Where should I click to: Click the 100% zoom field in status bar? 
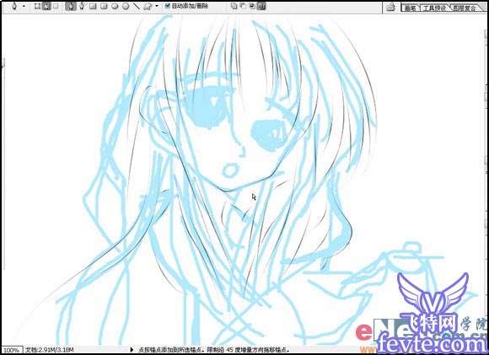(11, 350)
